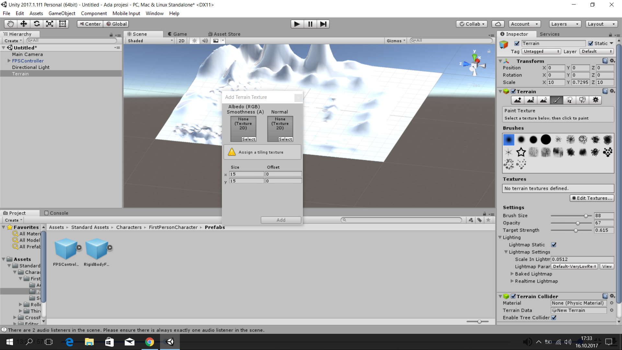Pick the star-shaped brush
Image resolution: width=622 pixels, height=350 pixels.
(x=521, y=152)
